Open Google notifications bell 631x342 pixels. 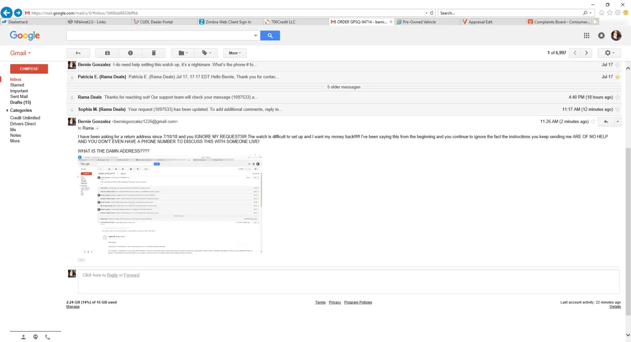coord(601,35)
